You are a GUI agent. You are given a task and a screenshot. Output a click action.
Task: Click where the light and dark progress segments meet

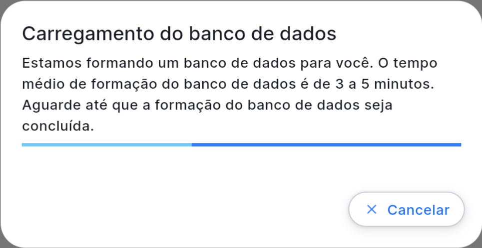point(192,145)
